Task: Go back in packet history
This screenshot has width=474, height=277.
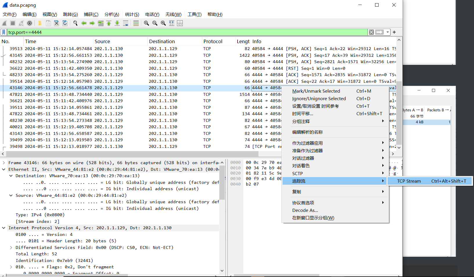Action: (x=84, y=23)
